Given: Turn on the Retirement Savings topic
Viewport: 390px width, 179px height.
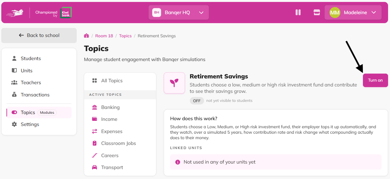Looking at the screenshot, I should coord(375,80).
